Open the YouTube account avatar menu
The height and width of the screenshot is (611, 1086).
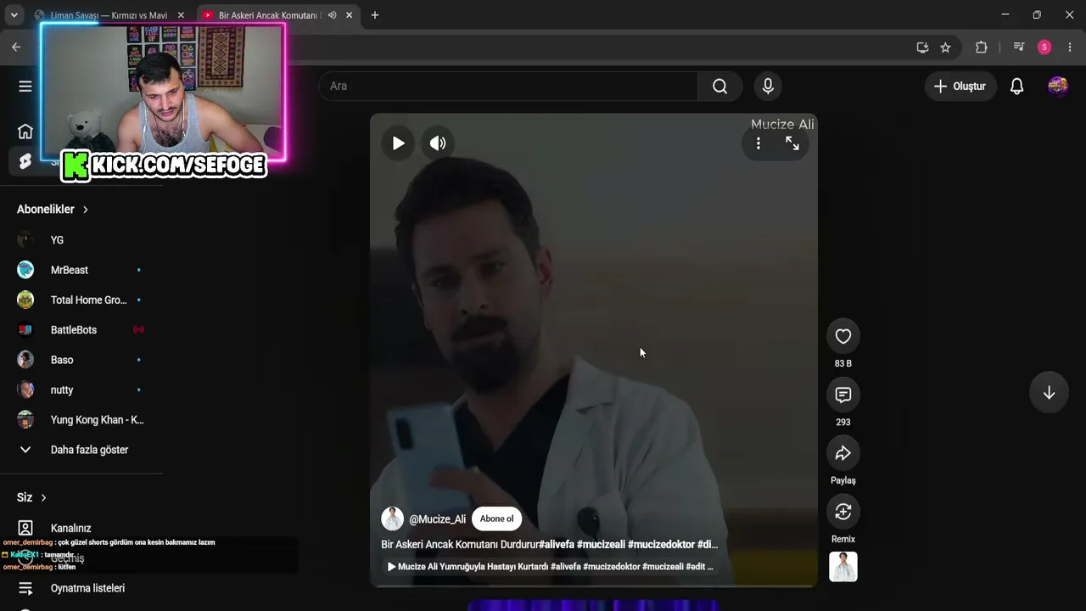1058,86
